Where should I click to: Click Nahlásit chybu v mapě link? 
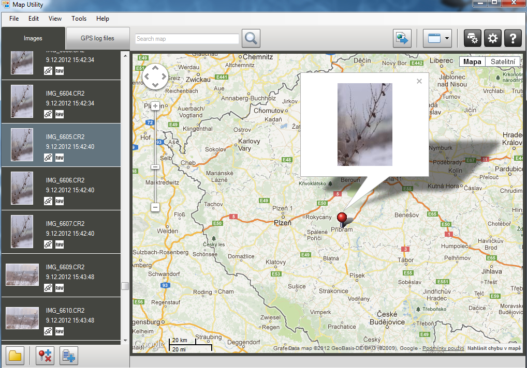point(494,348)
